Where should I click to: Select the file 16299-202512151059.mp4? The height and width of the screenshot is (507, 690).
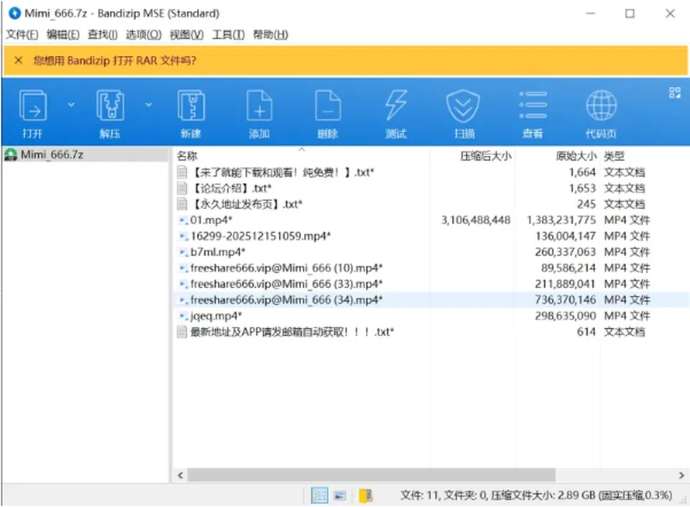(260, 236)
